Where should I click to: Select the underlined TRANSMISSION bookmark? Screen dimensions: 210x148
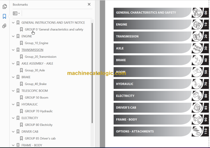[33, 50]
